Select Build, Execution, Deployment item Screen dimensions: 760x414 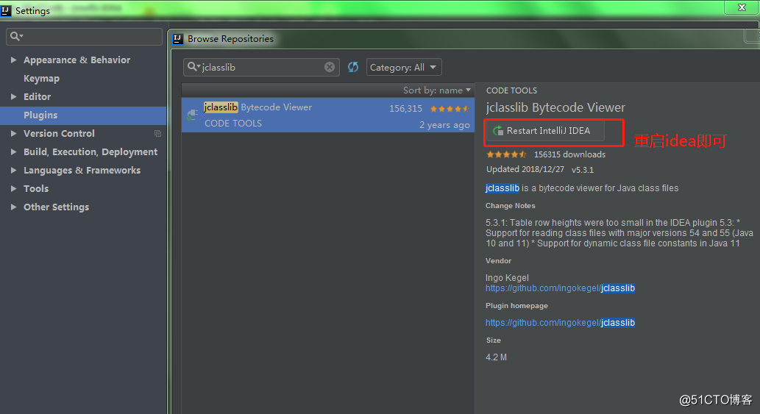coord(90,152)
